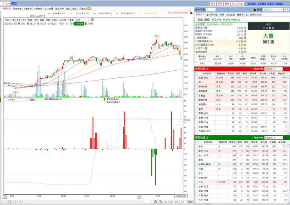Go to chart page 1
The width and height of the screenshot is (290, 205).
[x=4, y=202]
